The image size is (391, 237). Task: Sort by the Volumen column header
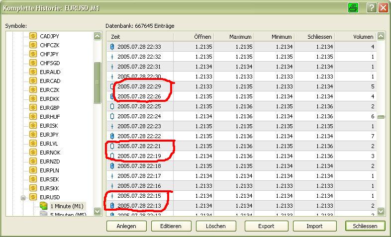tap(355, 37)
